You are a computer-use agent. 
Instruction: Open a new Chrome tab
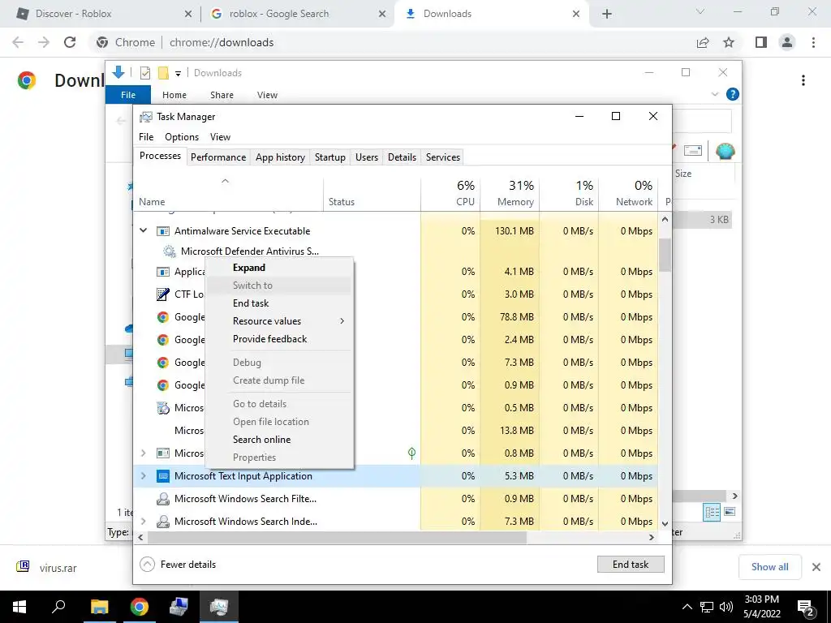[x=607, y=14]
